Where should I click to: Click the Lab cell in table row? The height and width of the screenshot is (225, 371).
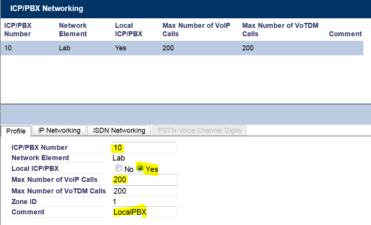[x=65, y=48]
